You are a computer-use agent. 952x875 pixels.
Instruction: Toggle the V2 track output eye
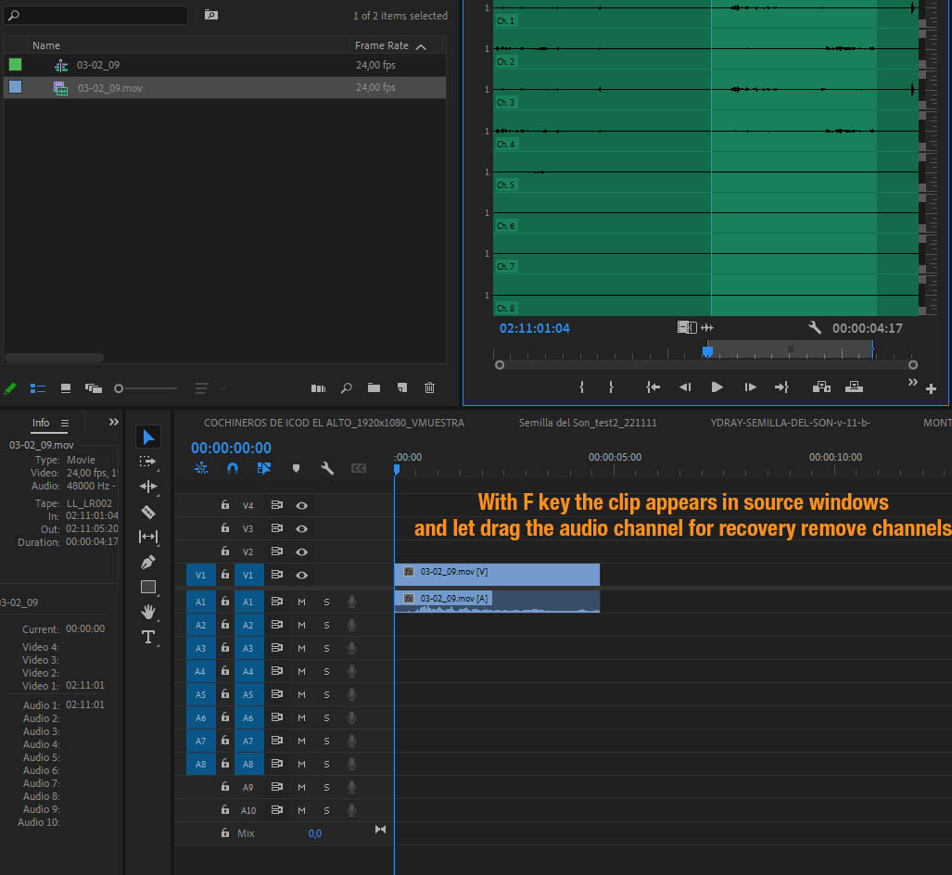tap(300, 551)
